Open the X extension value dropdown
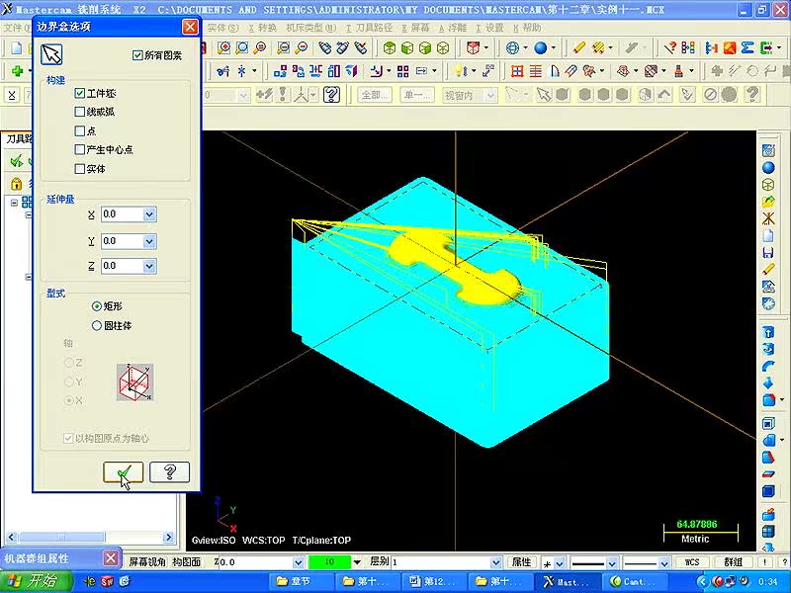Viewport: 791px width, 593px height. click(x=149, y=214)
